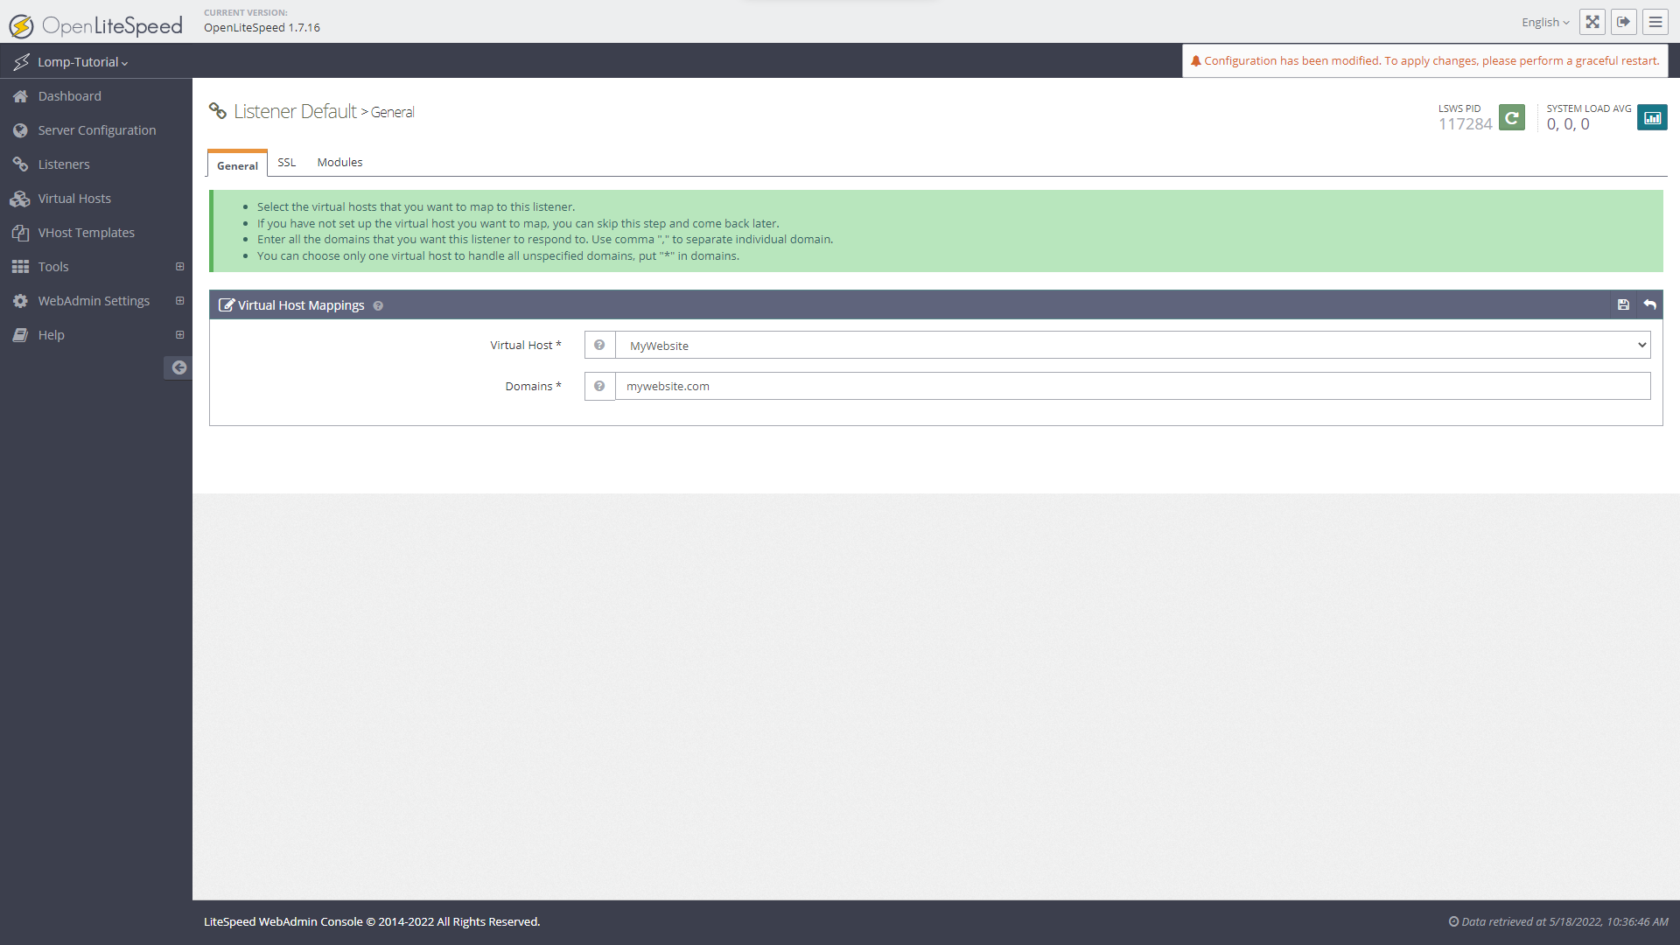Click the Listeners sidebar icon
Screen dimensions: 1680x945
tap(21, 163)
